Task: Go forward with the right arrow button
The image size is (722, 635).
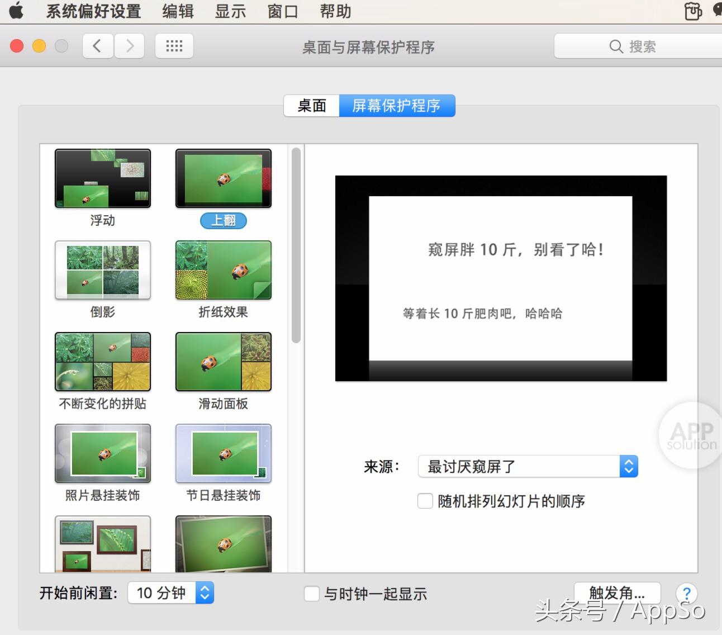Action: 130,46
